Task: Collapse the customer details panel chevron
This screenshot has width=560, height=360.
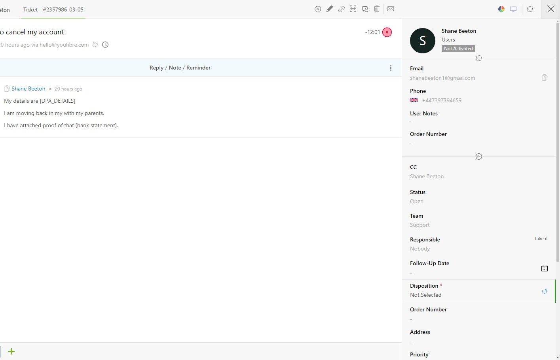Action: point(479,156)
